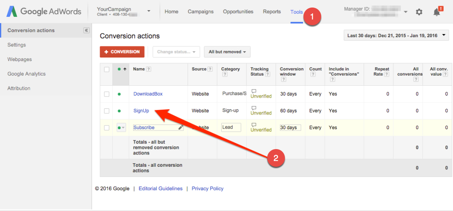The height and width of the screenshot is (211, 453).
Task: Click the Unverified status for SignUp
Action: pyautogui.click(x=261, y=113)
